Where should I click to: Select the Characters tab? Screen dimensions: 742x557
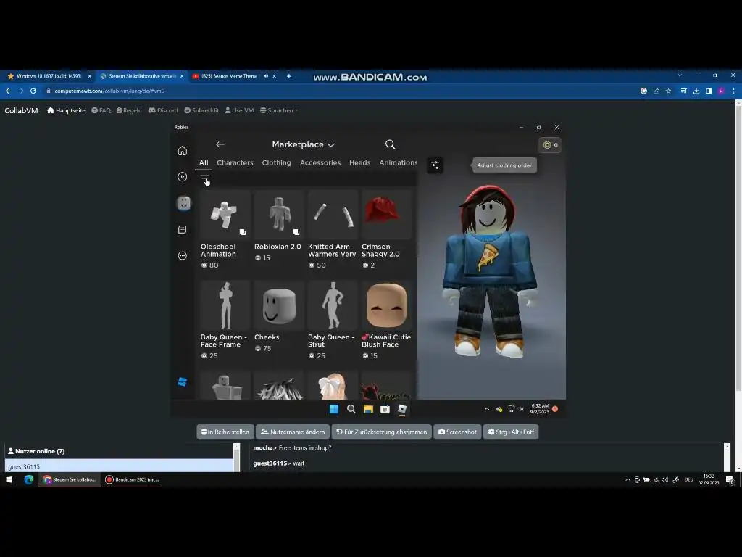click(x=235, y=162)
